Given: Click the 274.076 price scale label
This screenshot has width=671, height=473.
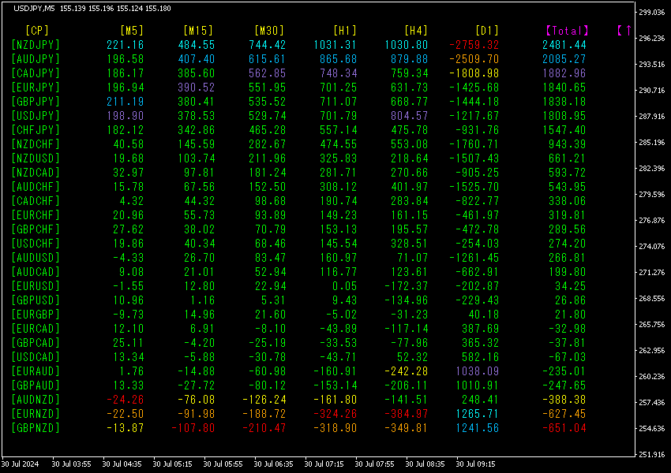Looking at the screenshot, I should point(652,247).
